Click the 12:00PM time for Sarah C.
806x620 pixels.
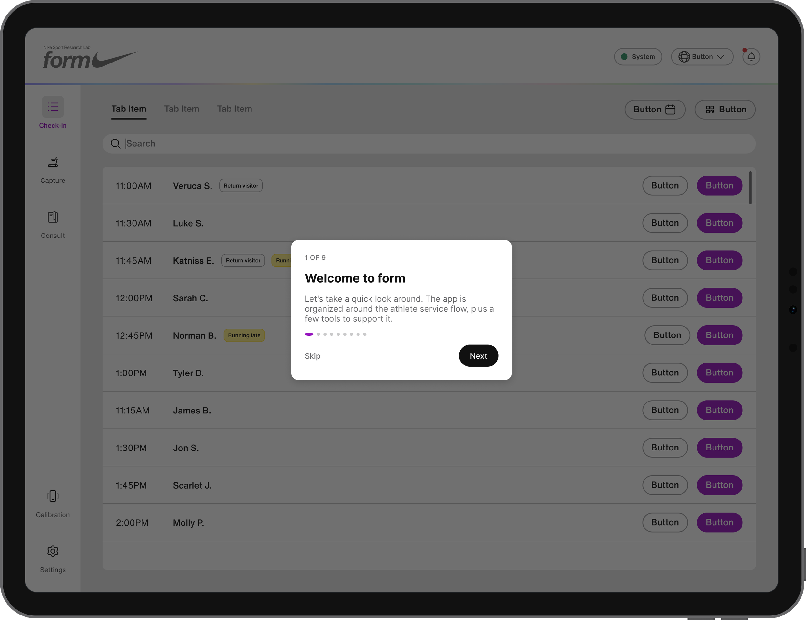[133, 298]
